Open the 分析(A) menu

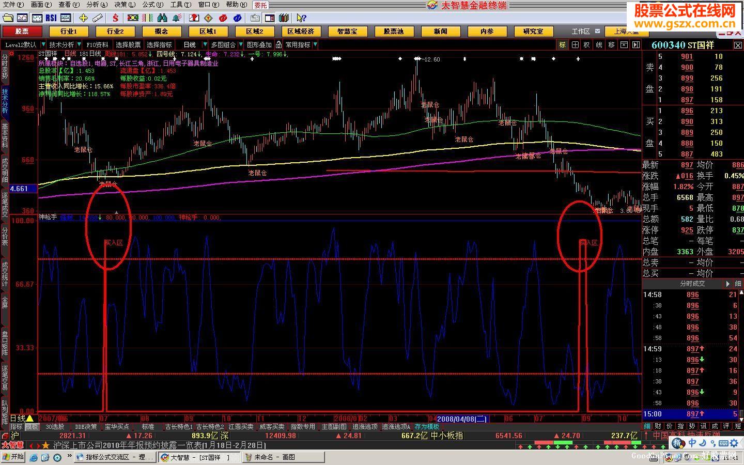click(x=97, y=5)
